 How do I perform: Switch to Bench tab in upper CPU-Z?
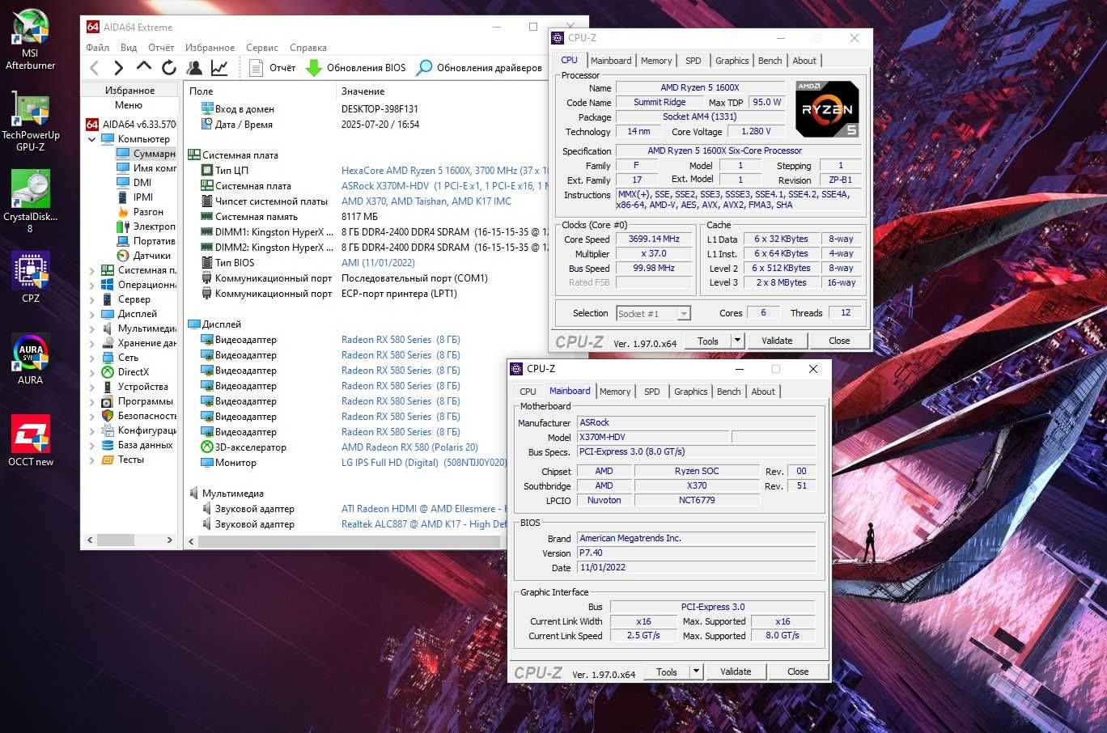(770, 61)
